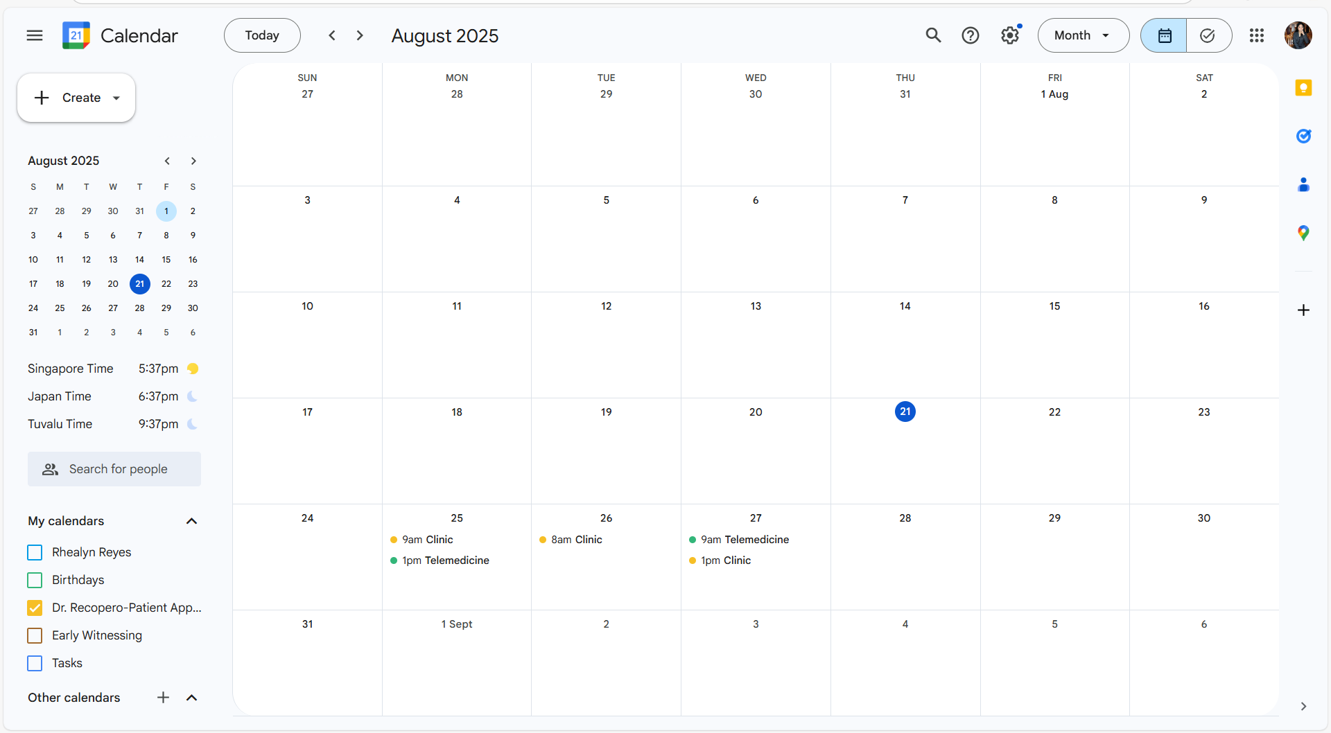Enable the Rhealyn Reyes calendar checkbox
The width and height of the screenshot is (1331, 733).
pyautogui.click(x=35, y=552)
